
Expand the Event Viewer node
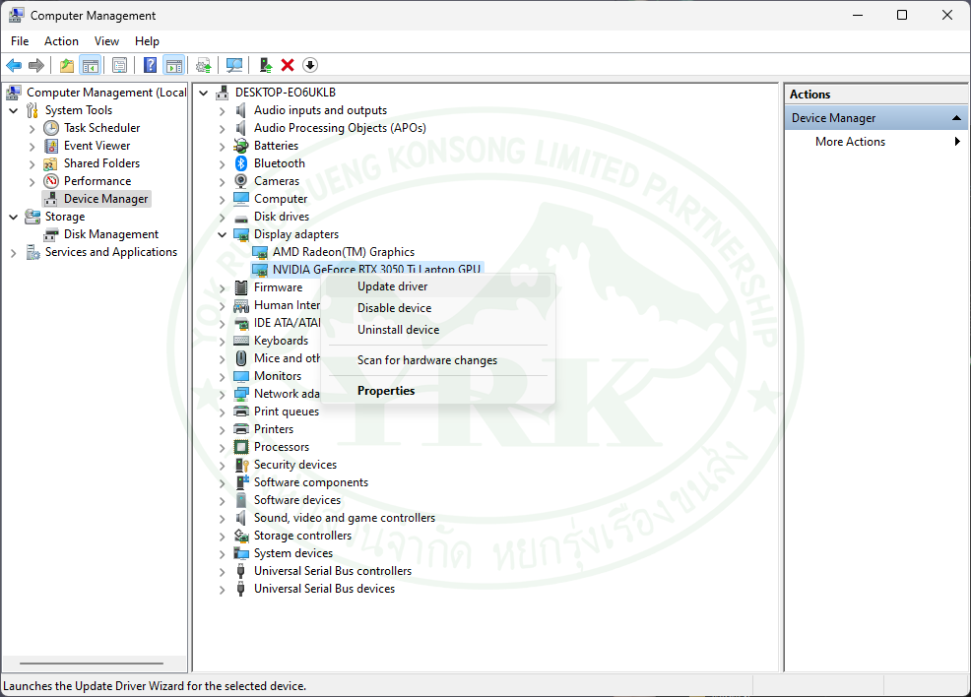pos(32,147)
